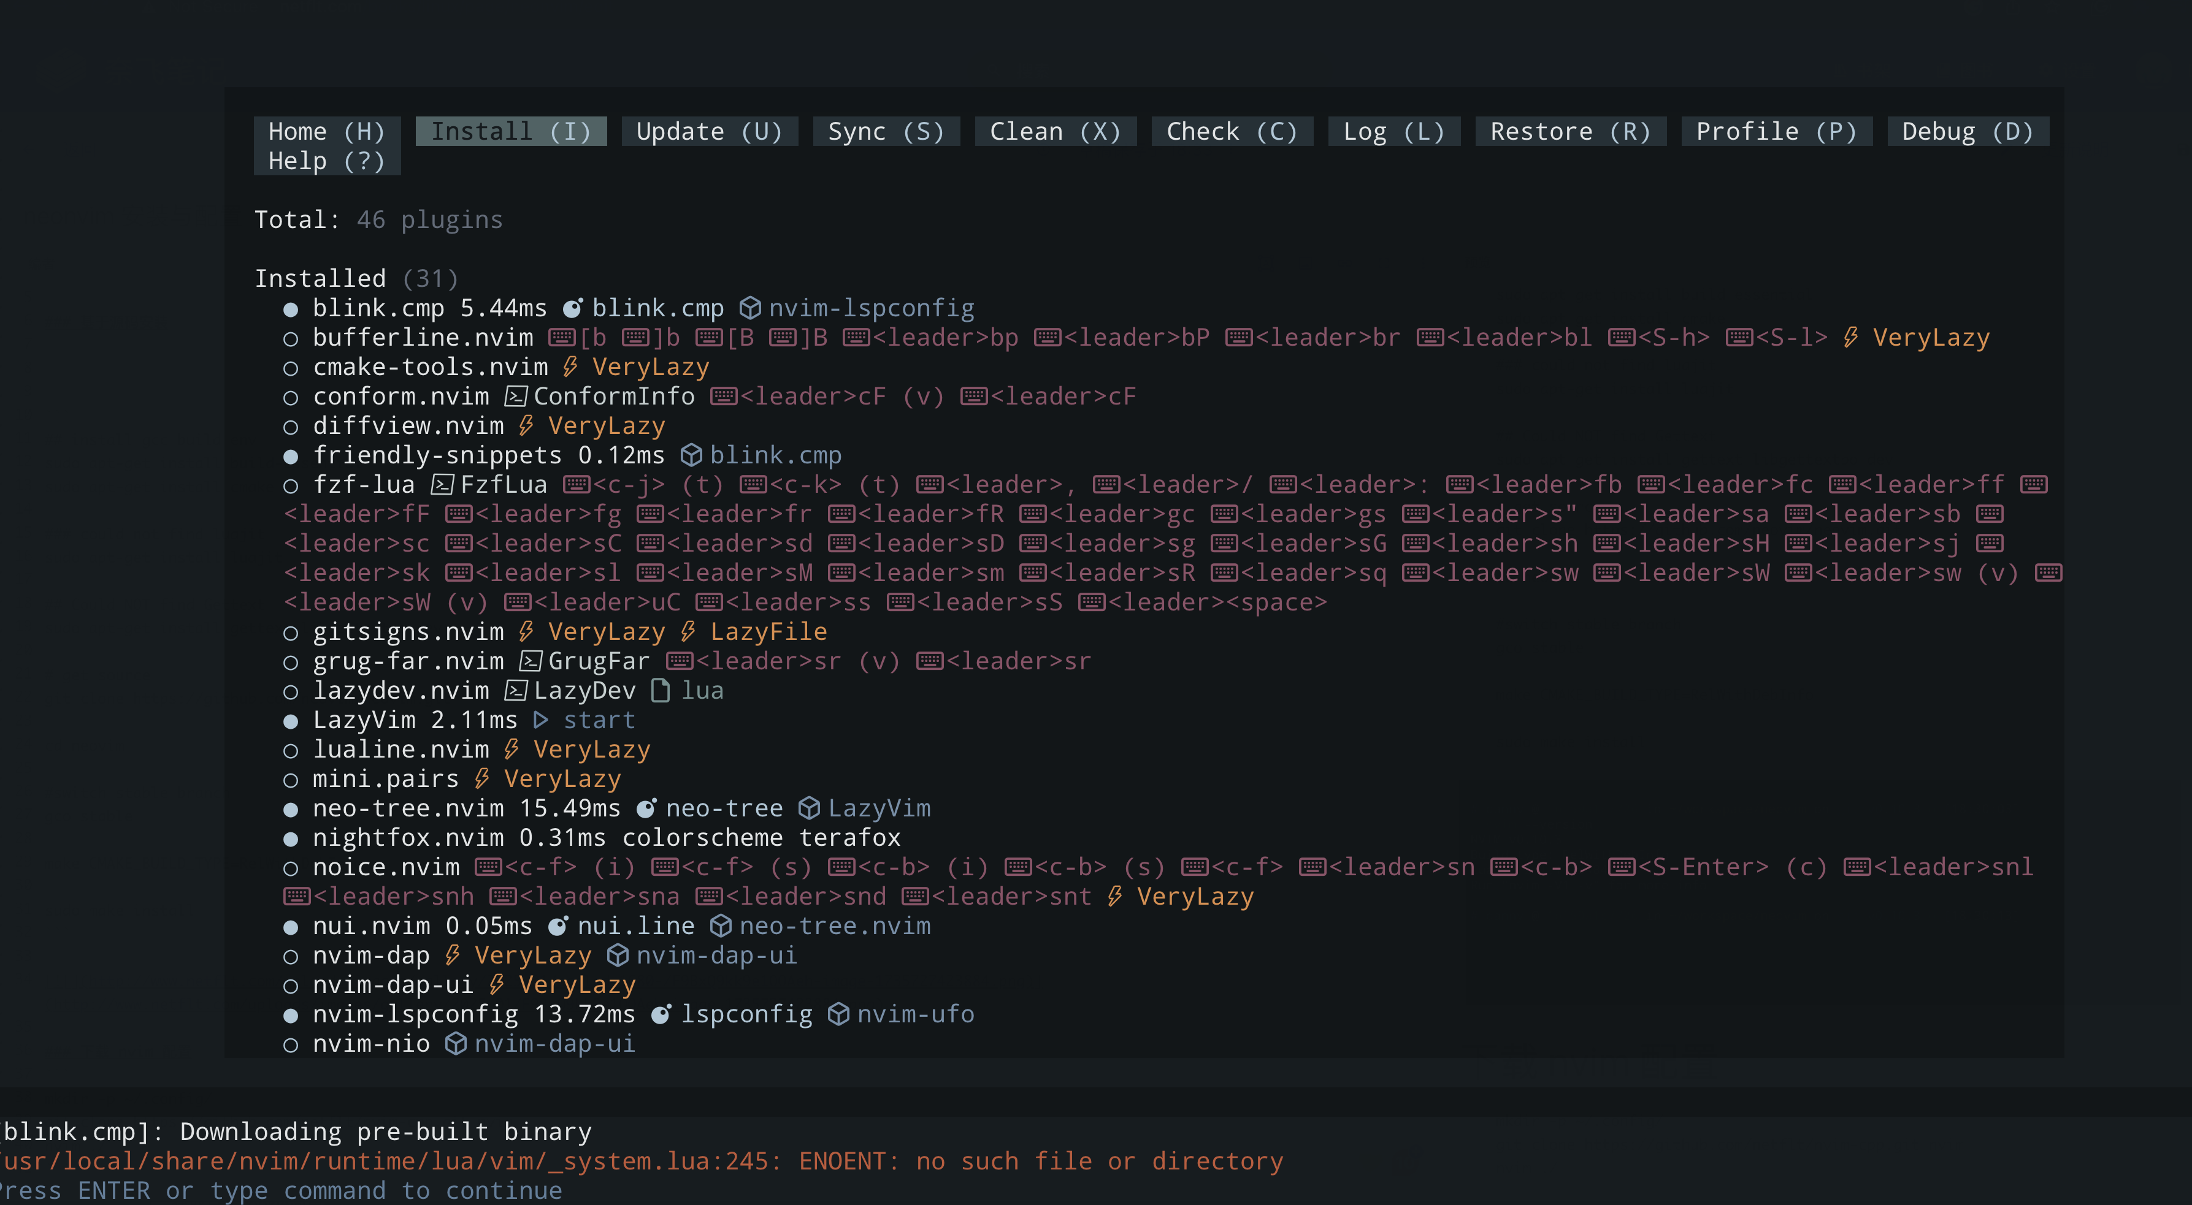Click the Installed (31) section header

[x=356, y=278]
